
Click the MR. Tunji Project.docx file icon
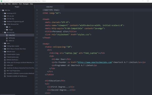[5, 71]
